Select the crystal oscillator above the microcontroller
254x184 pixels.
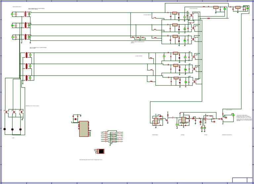click(x=75, y=119)
